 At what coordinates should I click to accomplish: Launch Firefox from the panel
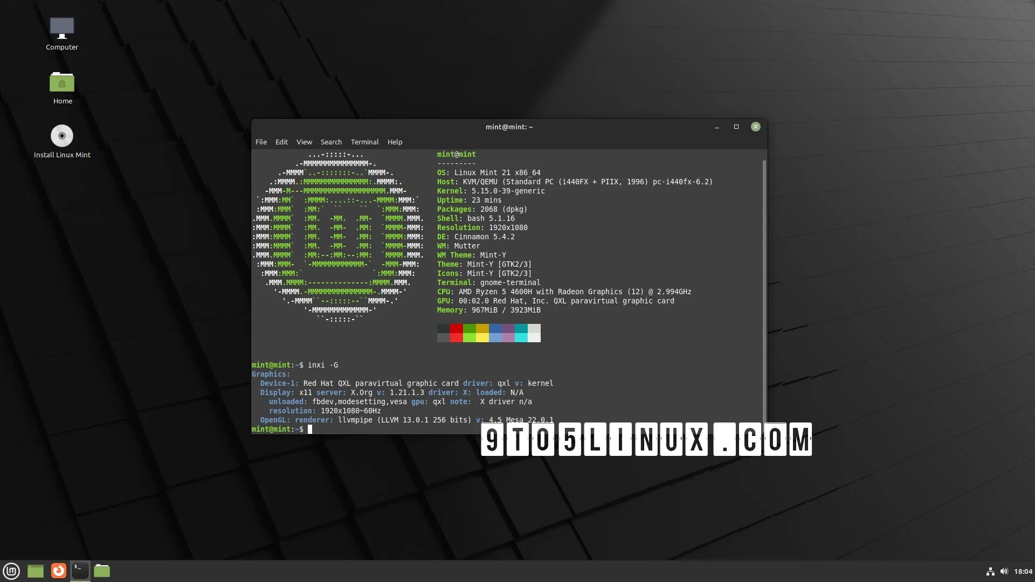pyautogui.click(x=58, y=571)
